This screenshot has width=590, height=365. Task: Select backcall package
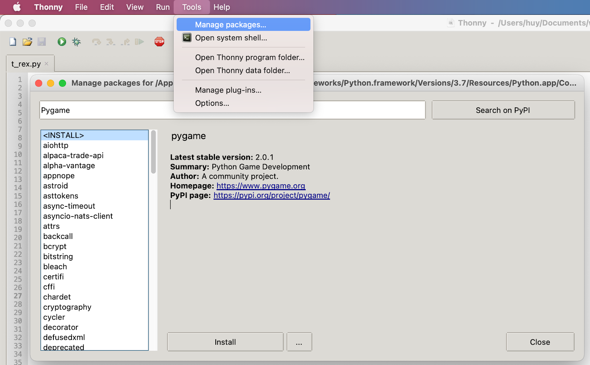point(94,236)
